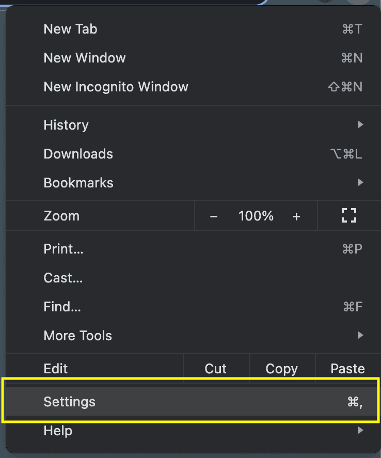Click the Cut button
The width and height of the screenshot is (381, 458).
[216, 369]
